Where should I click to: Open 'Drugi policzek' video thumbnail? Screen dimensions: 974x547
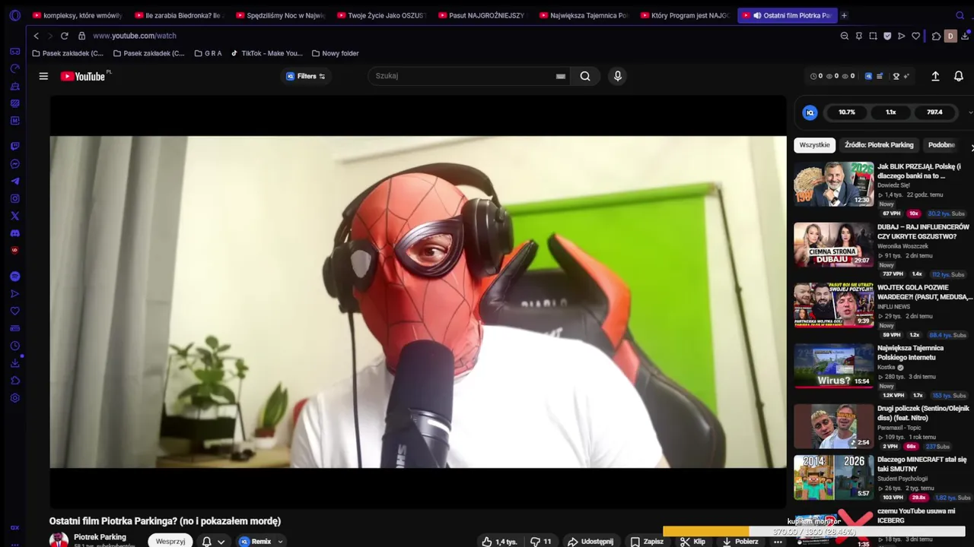pos(834,426)
